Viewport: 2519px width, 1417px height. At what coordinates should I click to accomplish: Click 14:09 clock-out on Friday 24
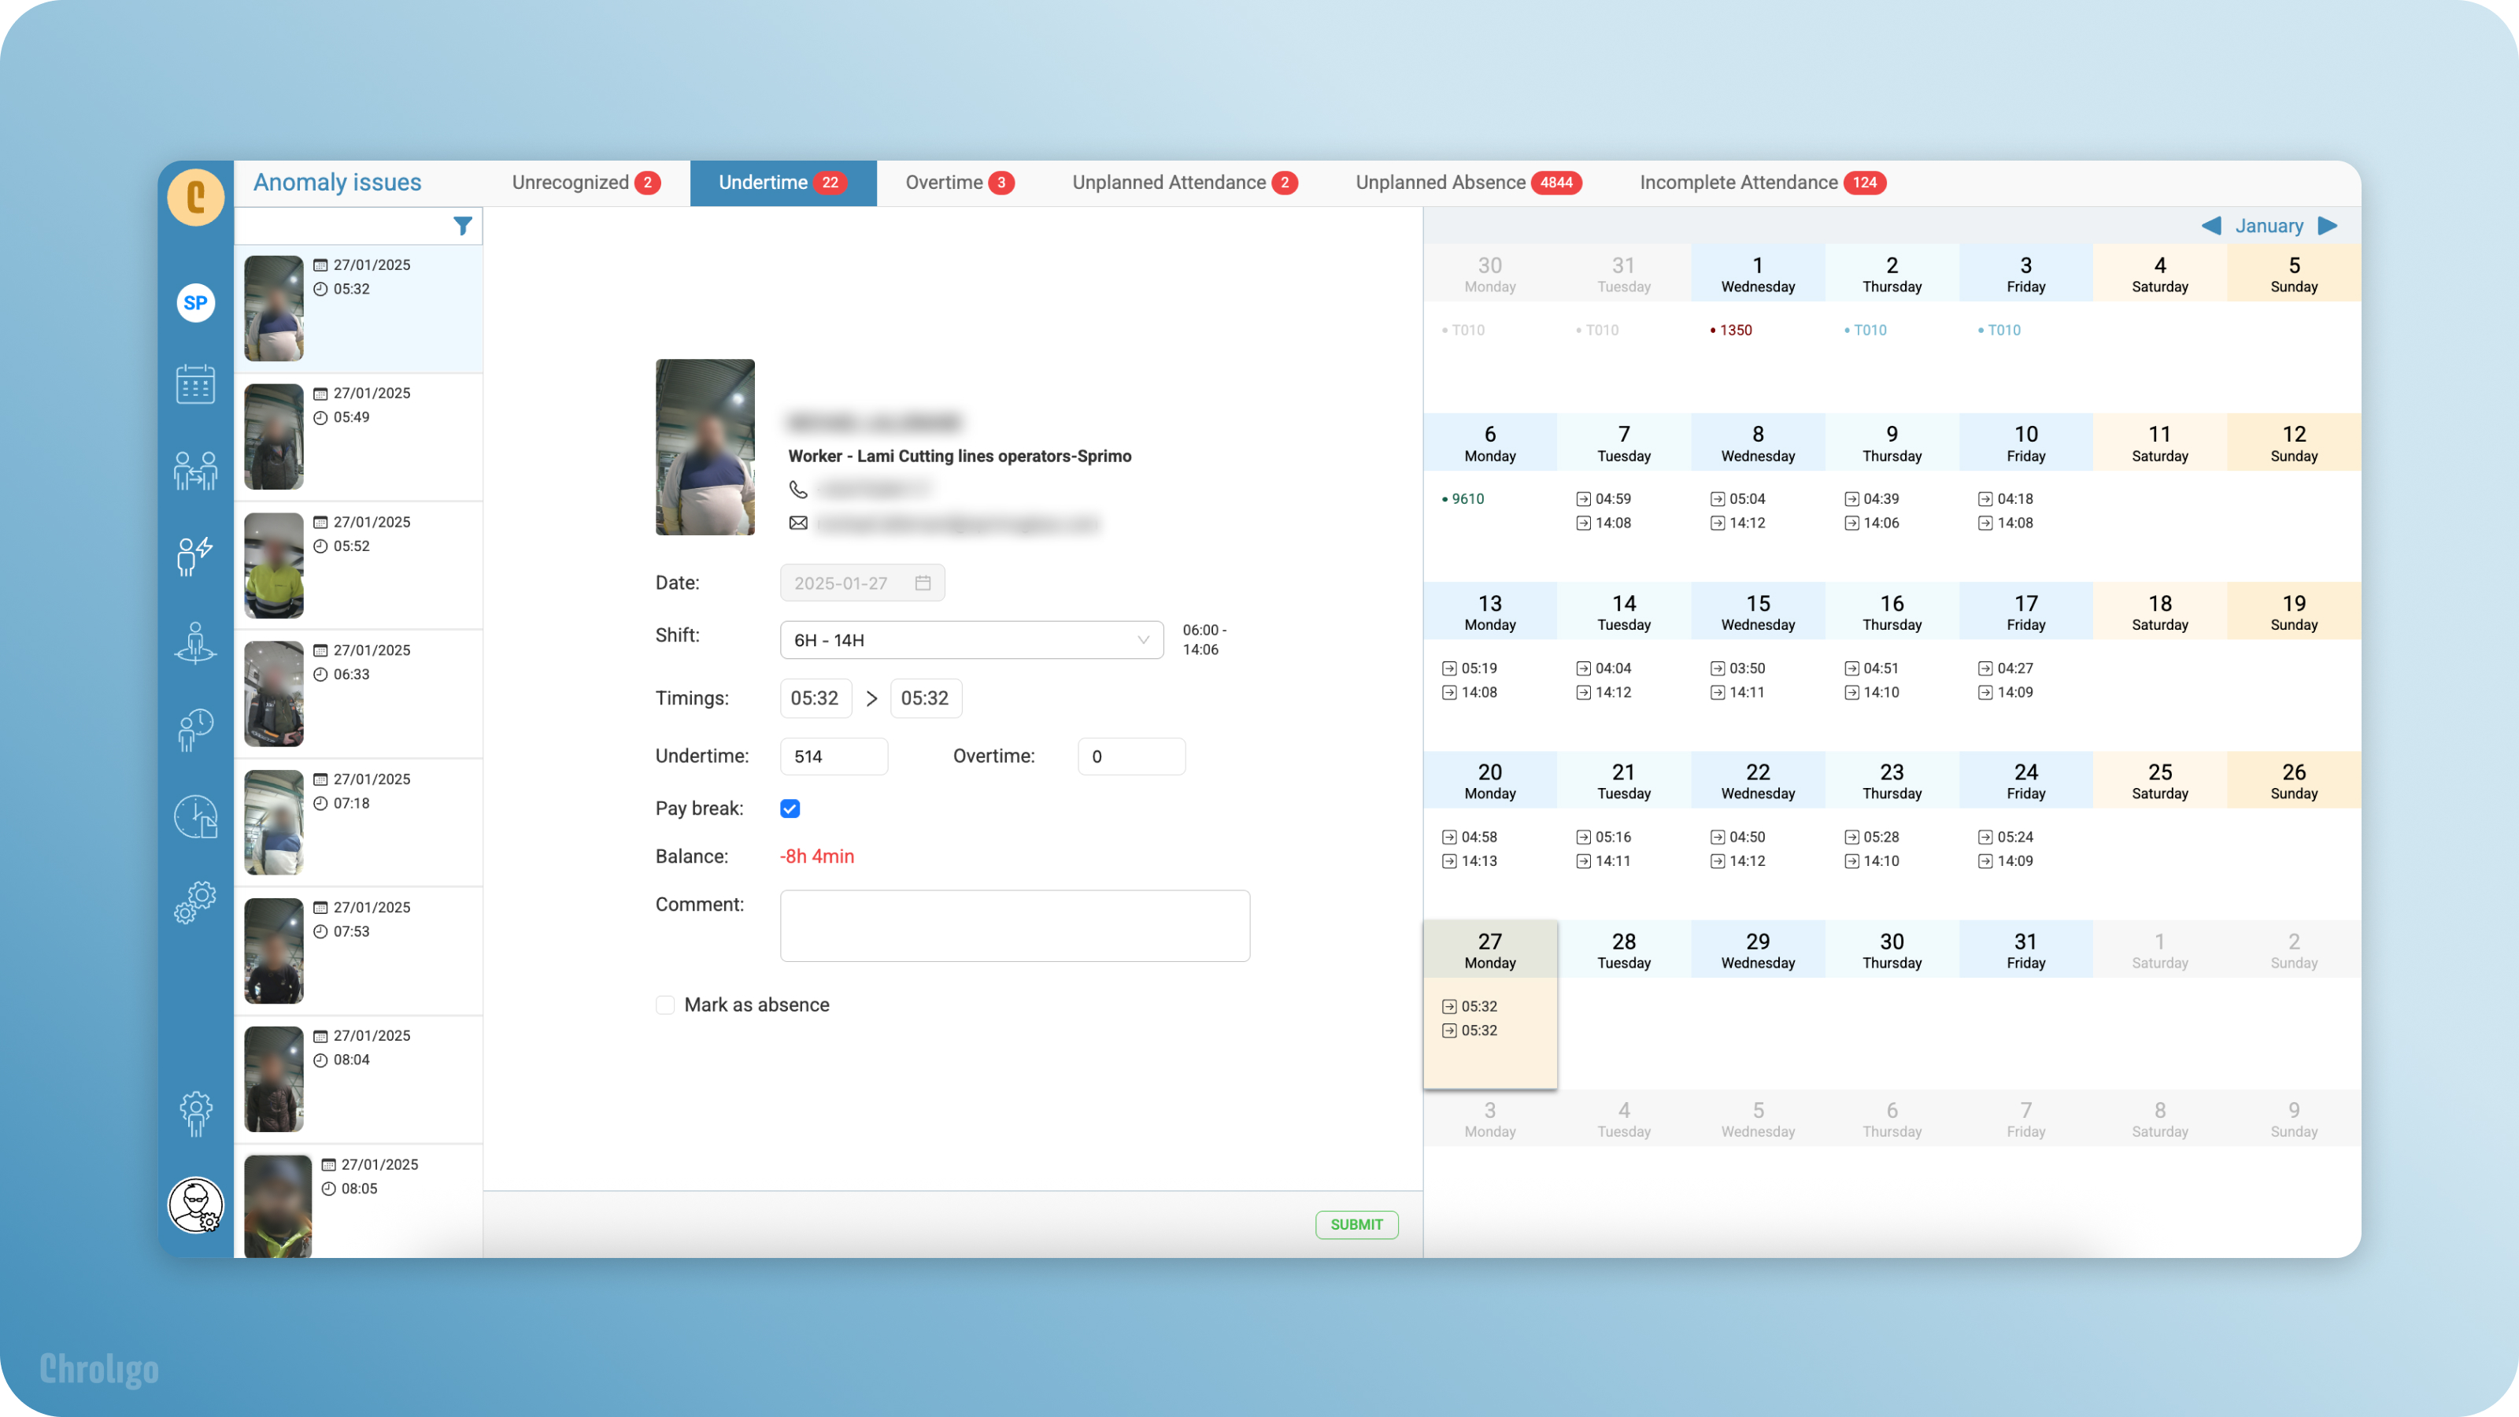(x=2006, y=861)
